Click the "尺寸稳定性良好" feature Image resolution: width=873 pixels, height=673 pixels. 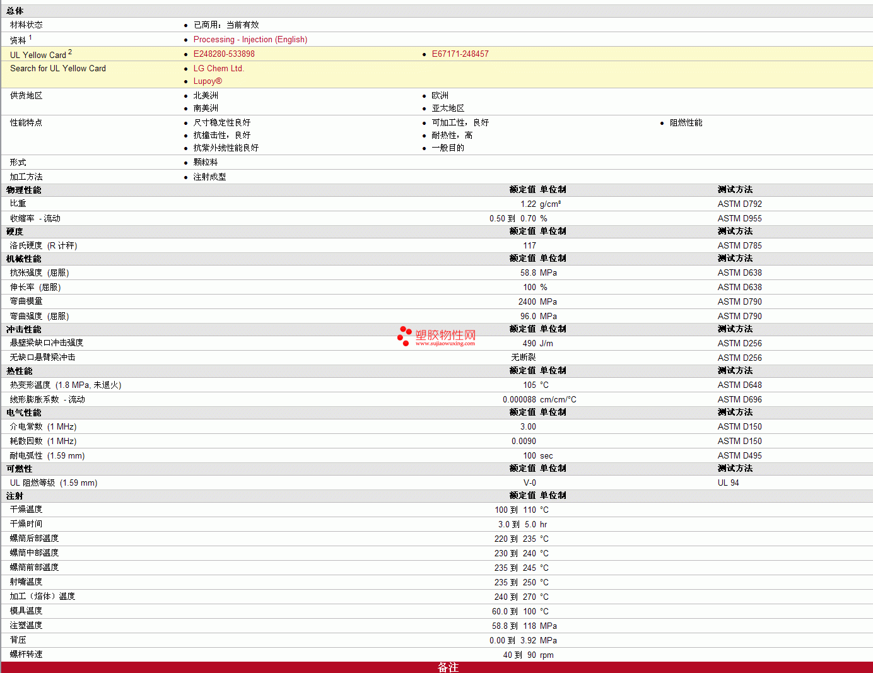[222, 123]
